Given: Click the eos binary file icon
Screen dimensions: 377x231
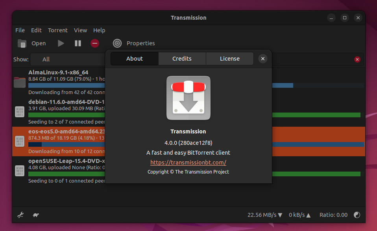Looking at the screenshot, I should [x=20, y=141].
